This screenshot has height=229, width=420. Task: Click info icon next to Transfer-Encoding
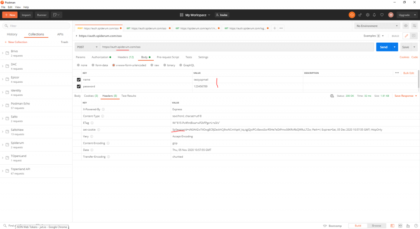click(108, 157)
